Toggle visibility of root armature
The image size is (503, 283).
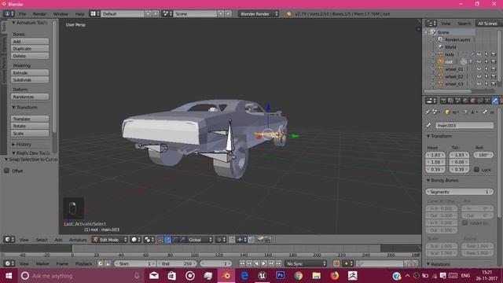coord(479,62)
